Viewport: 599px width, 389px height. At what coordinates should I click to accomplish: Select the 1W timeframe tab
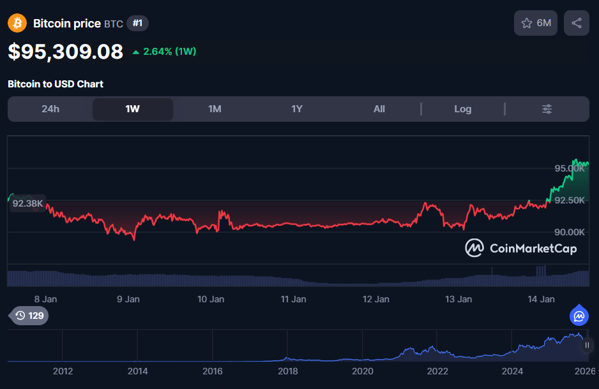pos(133,109)
